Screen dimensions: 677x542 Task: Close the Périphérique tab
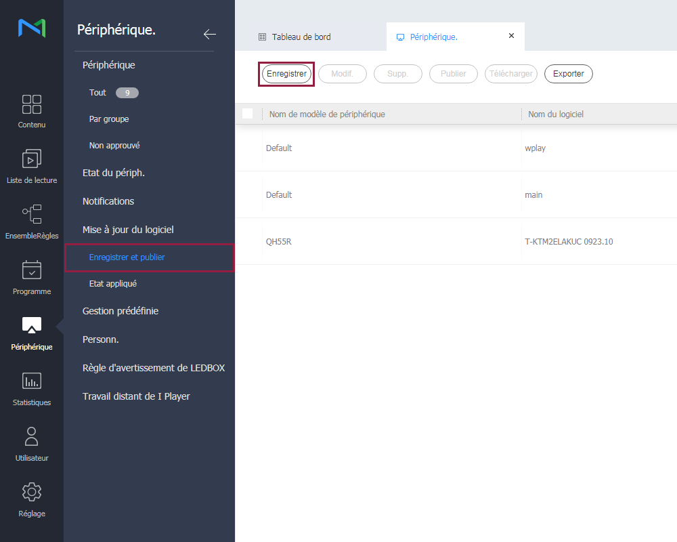pyautogui.click(x=511, y=36)
